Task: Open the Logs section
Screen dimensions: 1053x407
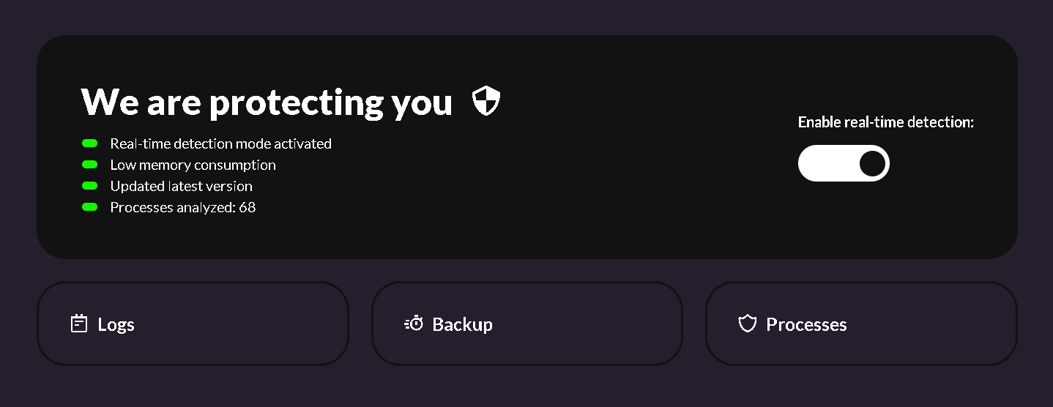Action: pos(193,324)
